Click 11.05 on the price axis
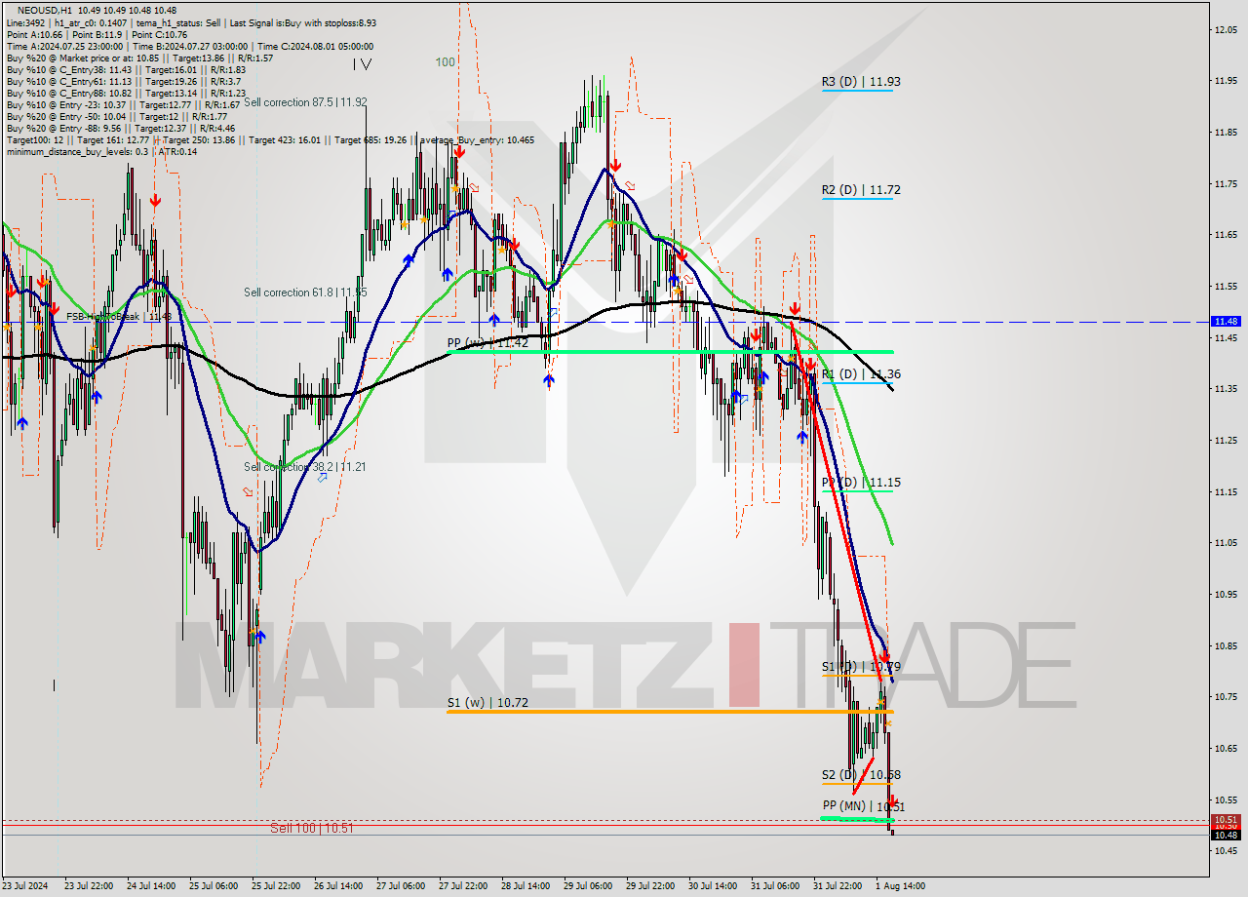This screenshot has height=897, width=1248. pyautogui.click(x=1227, y=542)
